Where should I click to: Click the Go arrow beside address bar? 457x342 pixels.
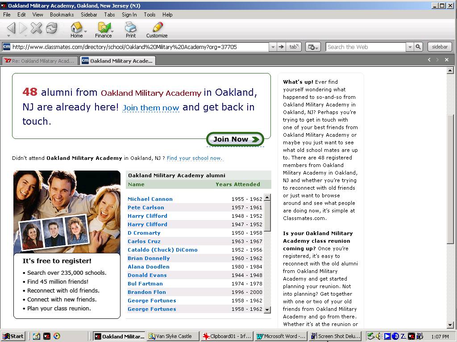281,47
